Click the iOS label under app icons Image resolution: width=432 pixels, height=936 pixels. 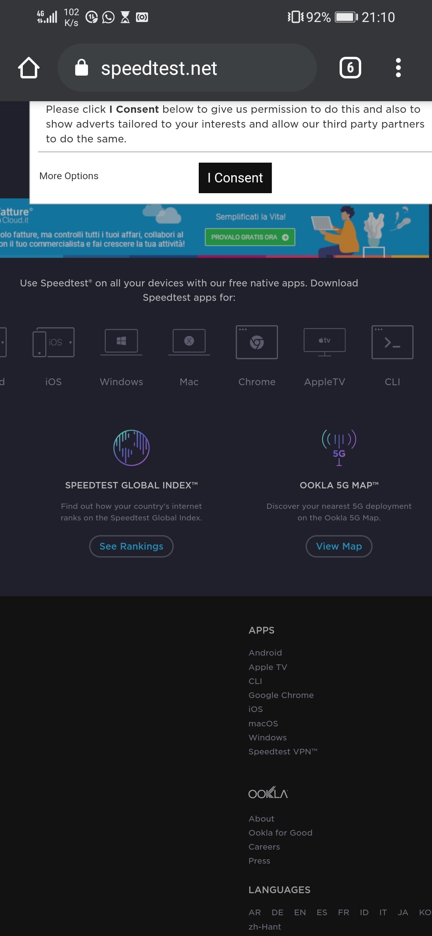click(54, 382)
